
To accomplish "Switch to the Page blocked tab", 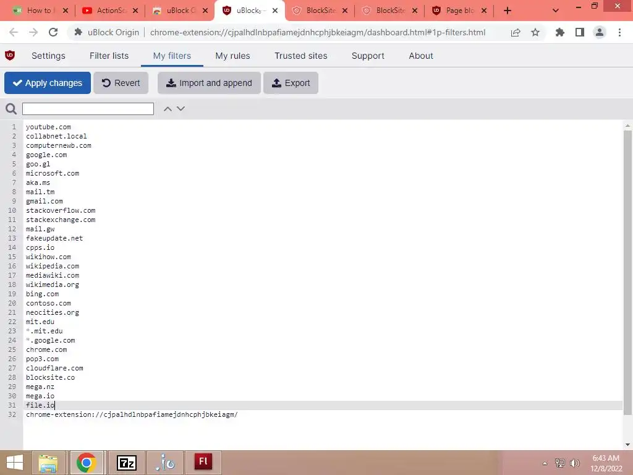I will 458,11.
